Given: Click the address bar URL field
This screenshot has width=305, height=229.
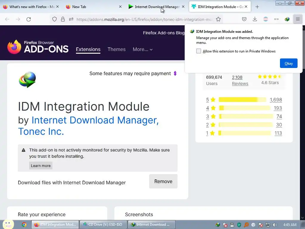Looking at the screenshot, I should (x=144, y=19).
